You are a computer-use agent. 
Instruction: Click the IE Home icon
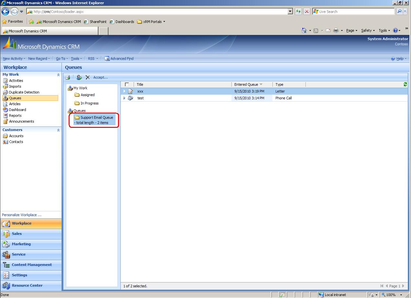click(304, 30)
